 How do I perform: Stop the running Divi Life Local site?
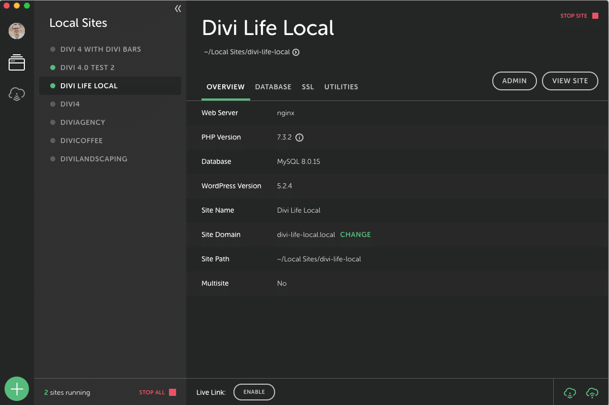[579, 16]
